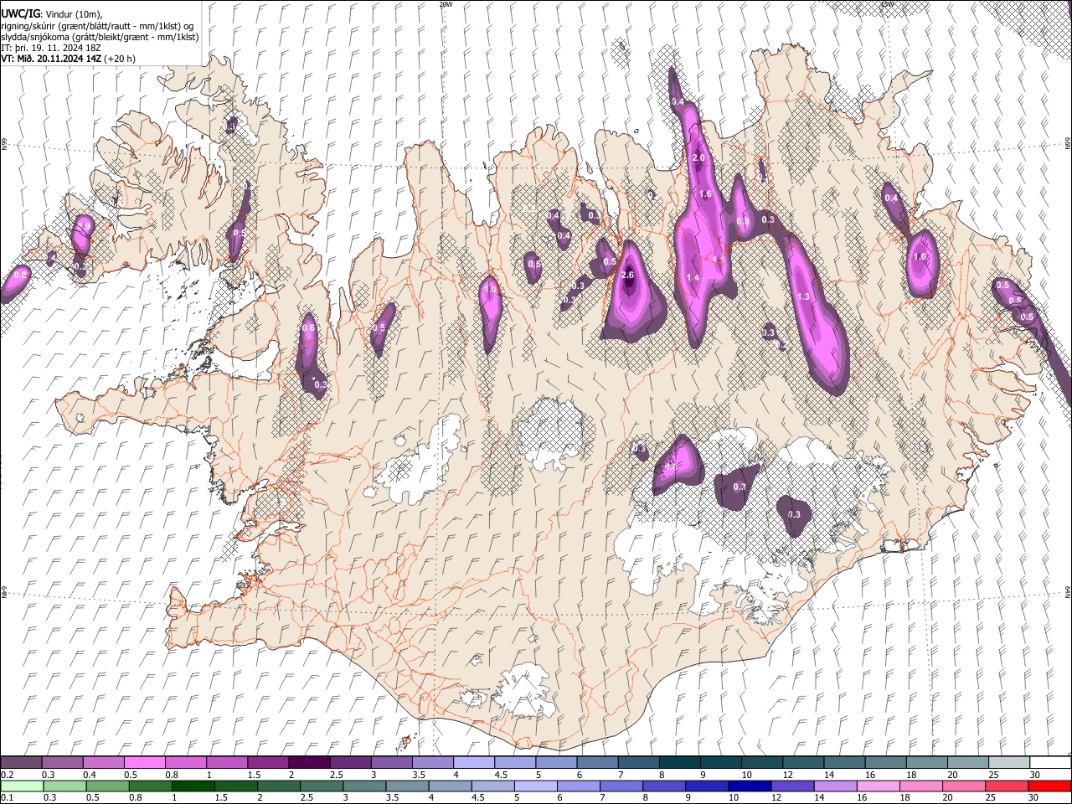Click the 'UWC/IG' title text
This screenshot has width=1072, height=804.
19,13
